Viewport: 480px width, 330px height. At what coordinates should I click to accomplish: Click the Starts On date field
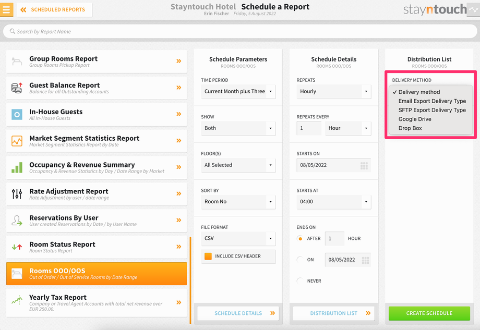[334, 165]
